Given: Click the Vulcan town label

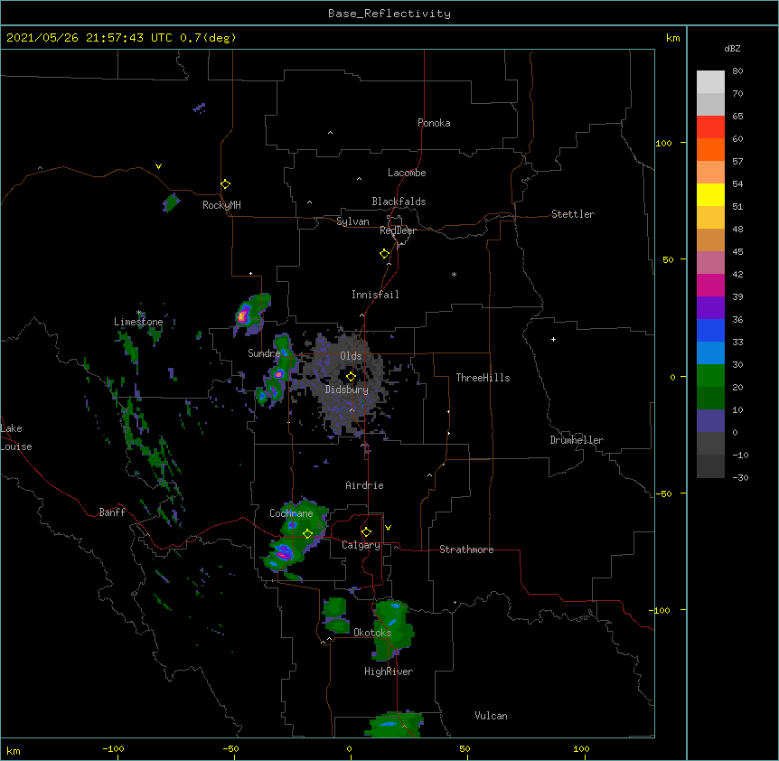Looking at the screenshot, I should pos(491,716).
